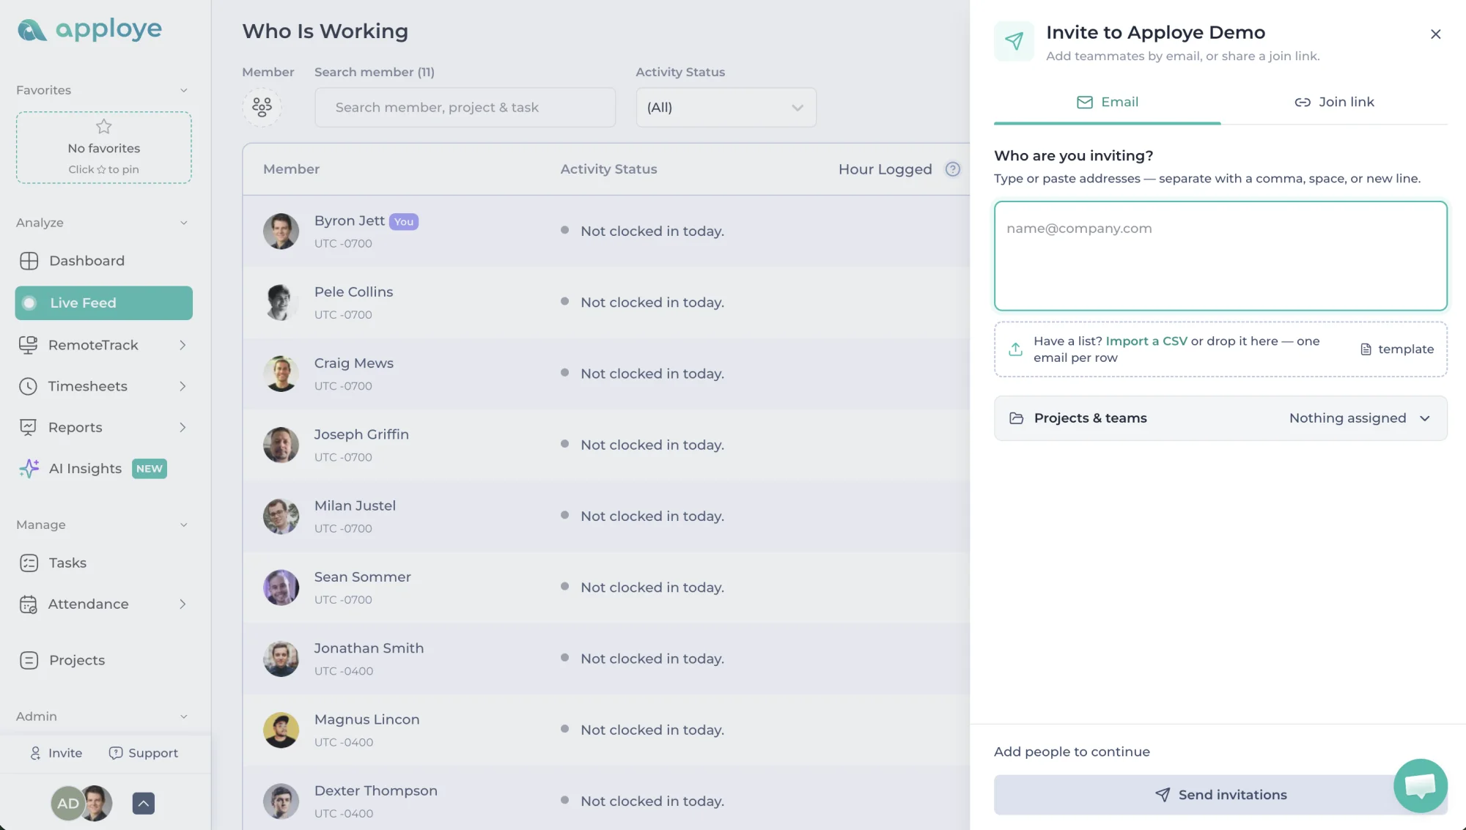1466x830 pixels.
Task: Click the up-arrow button beside profile avatars
Action: pyautogui.click(x=144, y=803)
